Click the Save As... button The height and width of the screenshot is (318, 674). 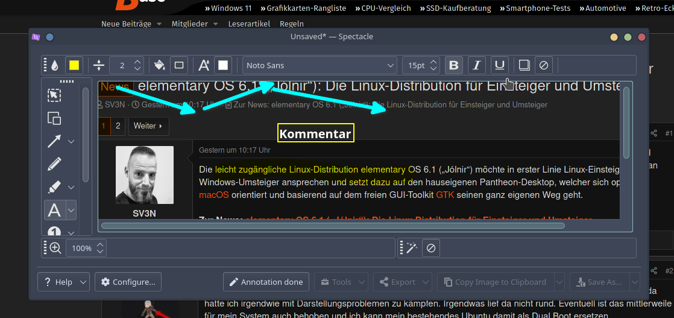[x=600, y=282]
